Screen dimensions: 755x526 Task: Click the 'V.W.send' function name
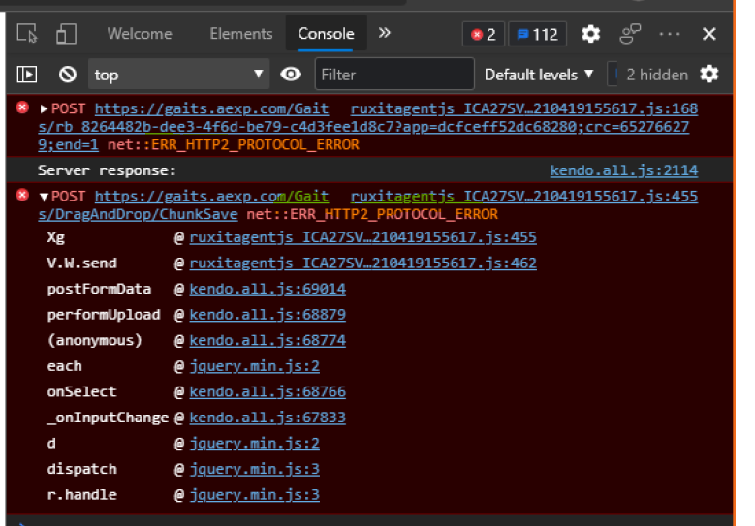(x=81, y=263)
